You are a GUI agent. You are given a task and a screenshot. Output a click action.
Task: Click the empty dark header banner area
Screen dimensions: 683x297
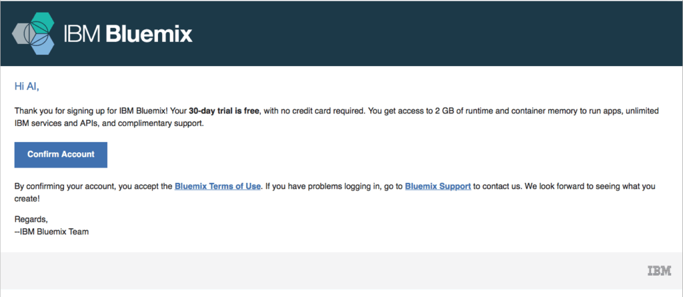pyautogui.click(x=436, y=33)
